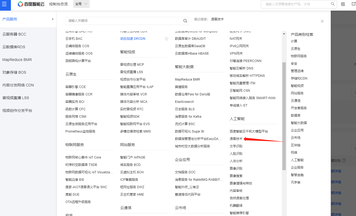356x216 pixels.
Task: Open 数据可视化 Sugar BI
Action: tap(190, 131)
